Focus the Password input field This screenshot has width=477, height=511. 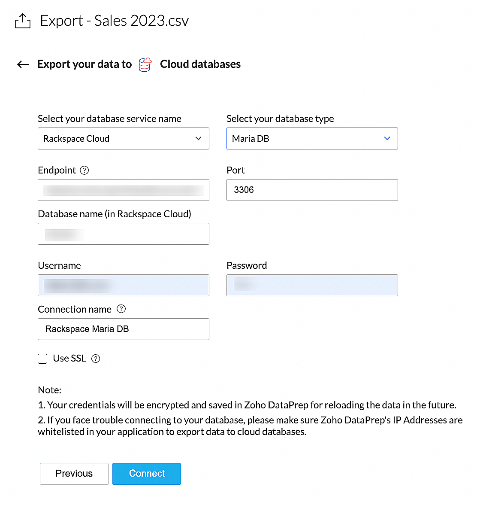point(312,286)
